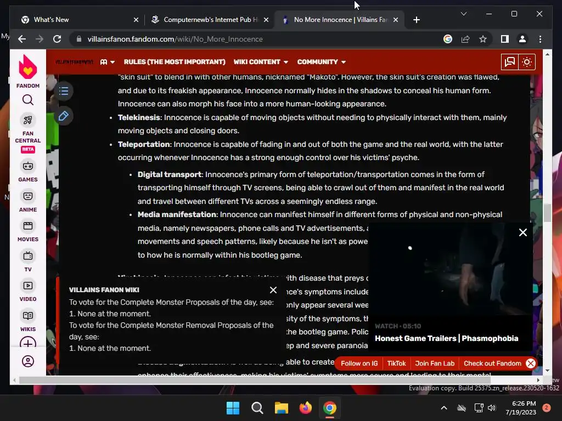Open the Fandom home logo
Screen dimensions: 562x421
tap(27, 71)
